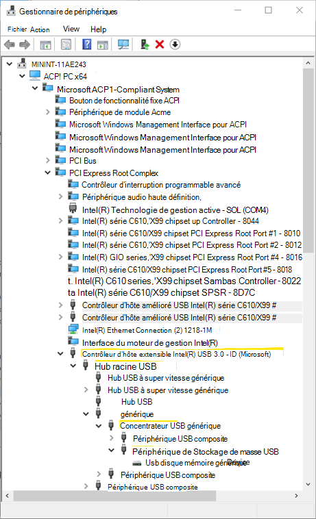Click the action pane toolbar icon next to Help
Image resolution: width=316 pixels, height=519 pixels.
tap(103, 45)
